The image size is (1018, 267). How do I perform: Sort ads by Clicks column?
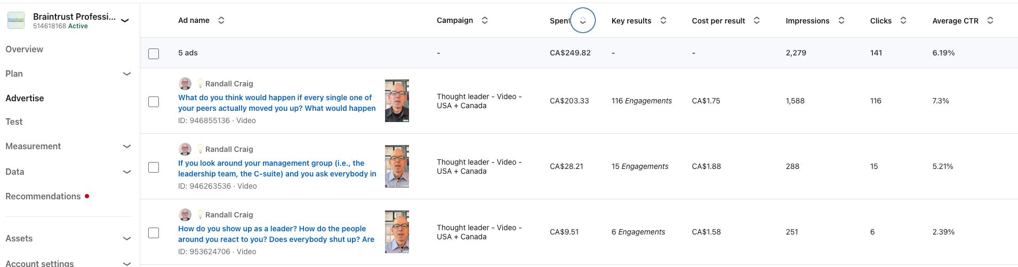click(x=903, y=20)
